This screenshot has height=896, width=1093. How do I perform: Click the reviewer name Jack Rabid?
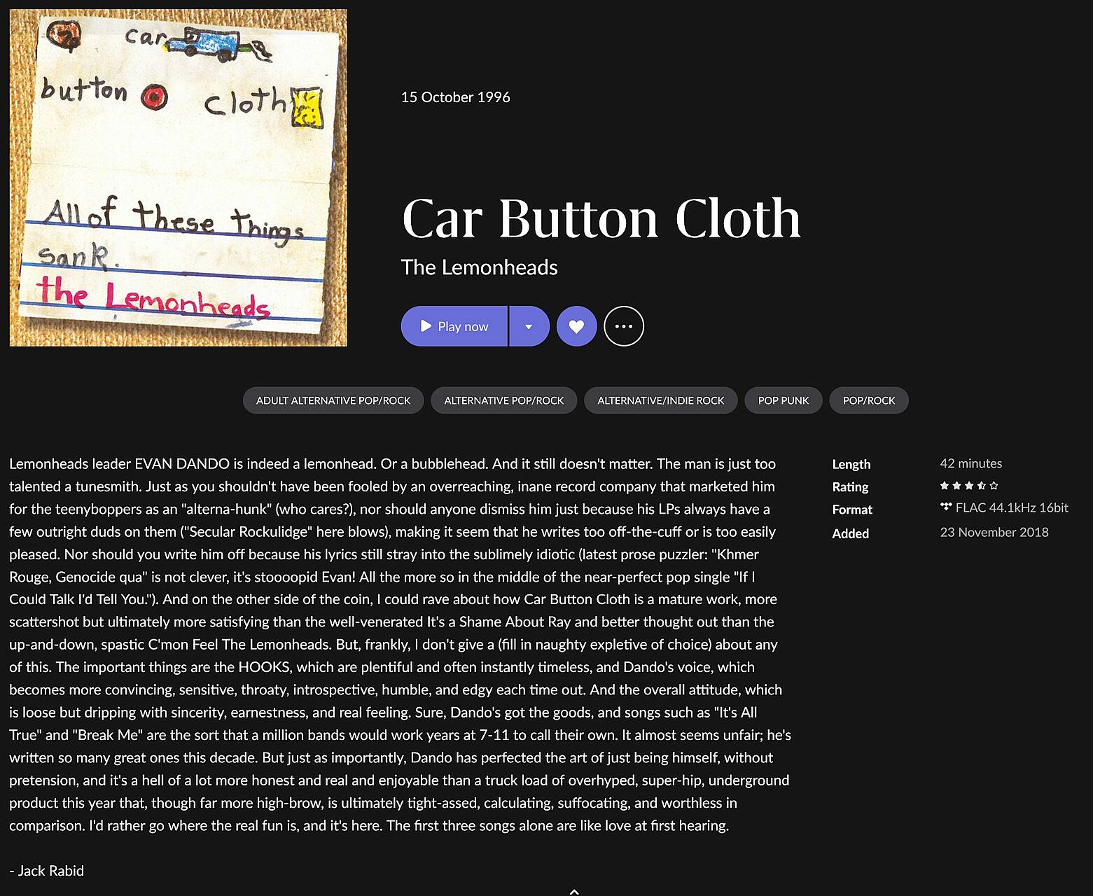click(51, 871)
